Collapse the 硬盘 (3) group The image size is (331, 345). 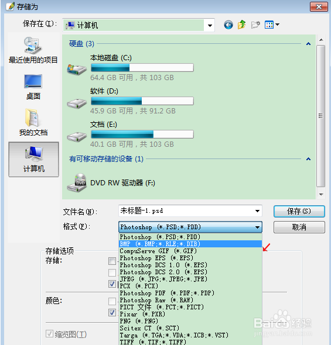coord(308,44)
